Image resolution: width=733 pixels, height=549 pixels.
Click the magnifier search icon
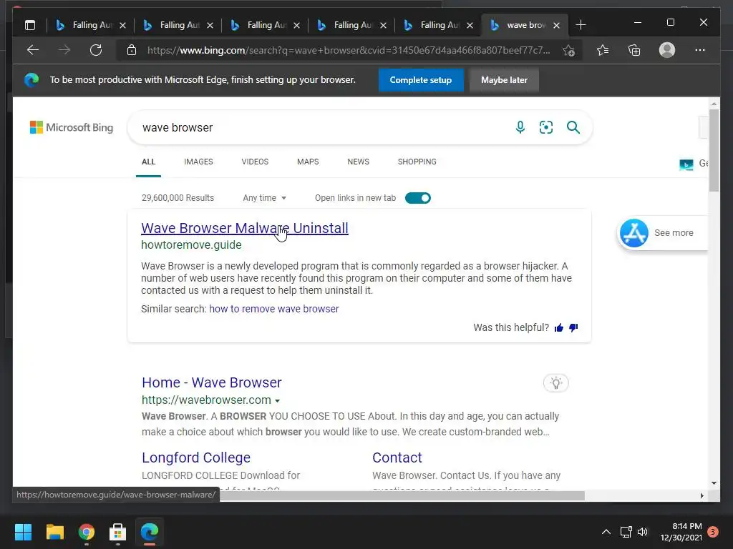[x=573, y=127]
